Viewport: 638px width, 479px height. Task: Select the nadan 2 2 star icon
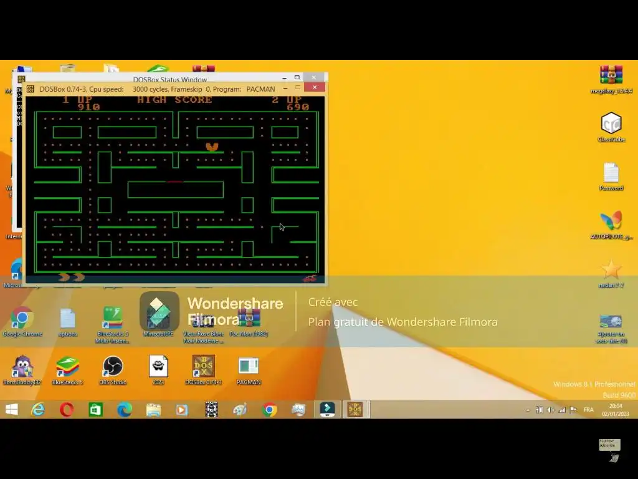click(x=611, y=274)
